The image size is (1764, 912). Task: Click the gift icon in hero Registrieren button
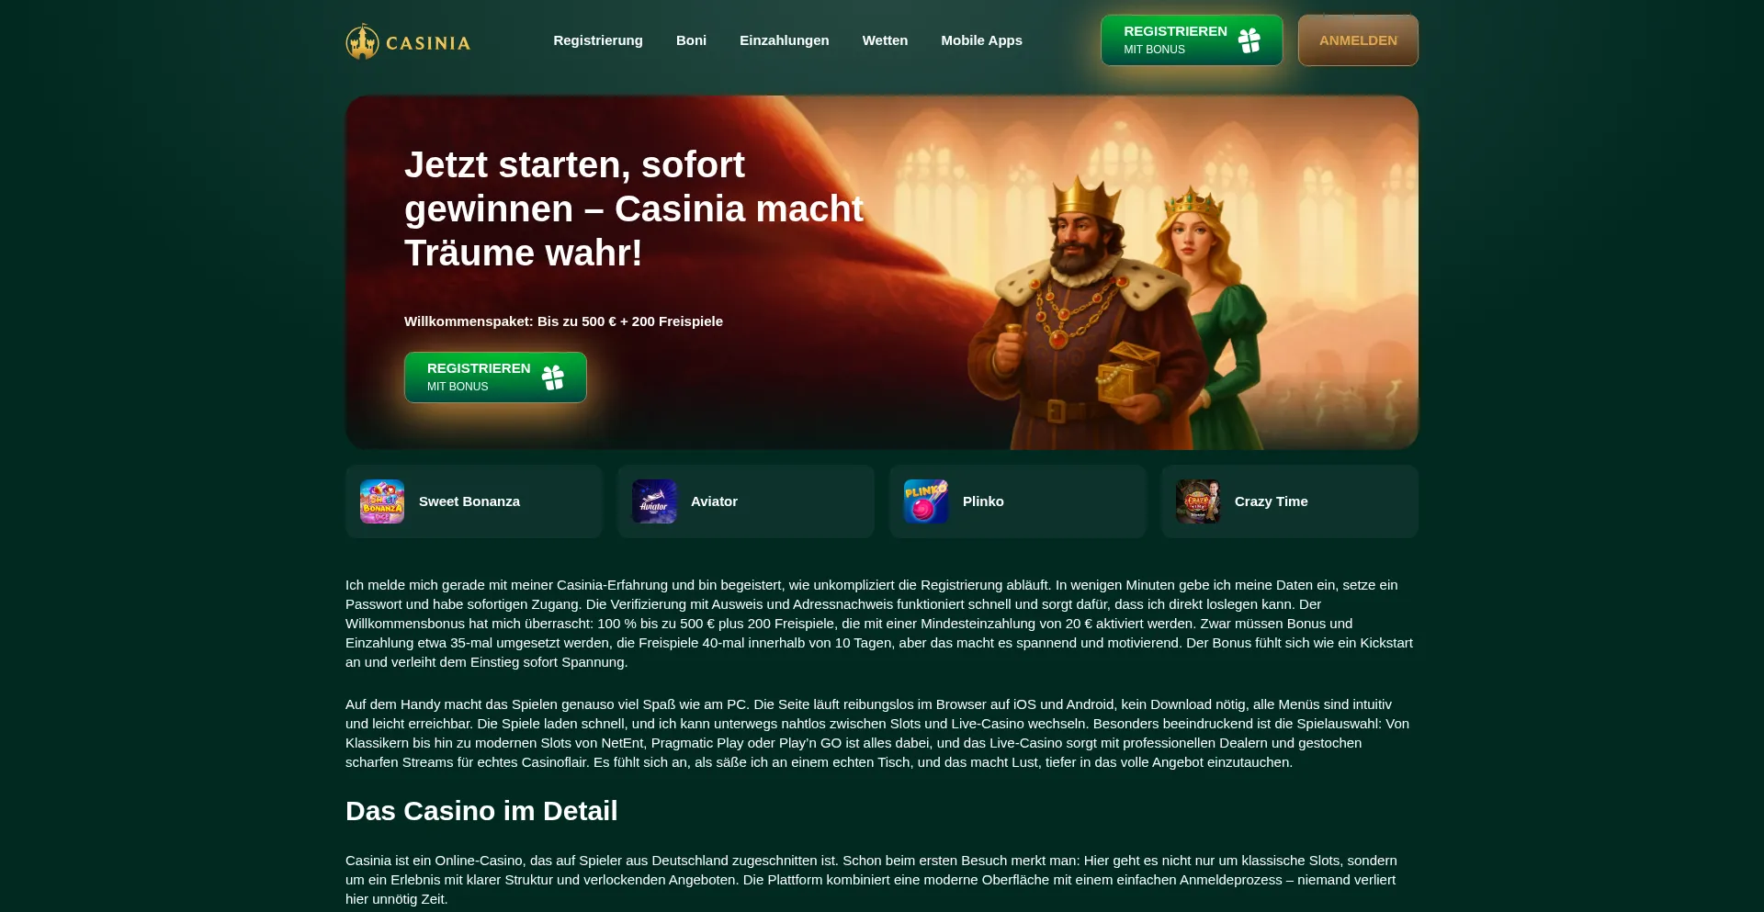(x=552, y=377)
